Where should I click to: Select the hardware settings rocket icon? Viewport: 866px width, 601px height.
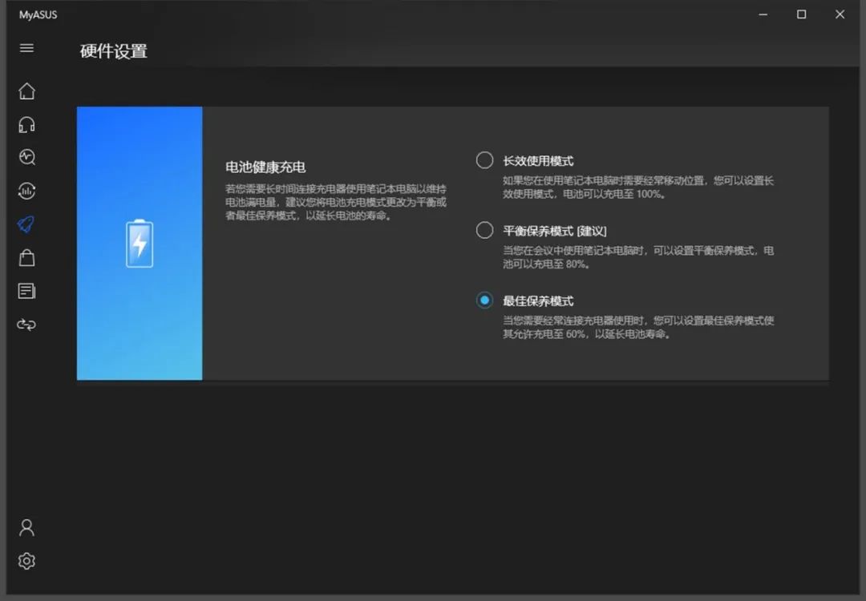(26, 224)
